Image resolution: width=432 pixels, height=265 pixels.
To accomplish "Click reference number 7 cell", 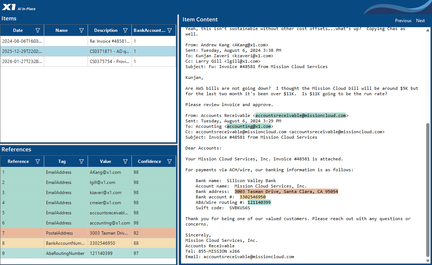I will [x=22, y=233].
